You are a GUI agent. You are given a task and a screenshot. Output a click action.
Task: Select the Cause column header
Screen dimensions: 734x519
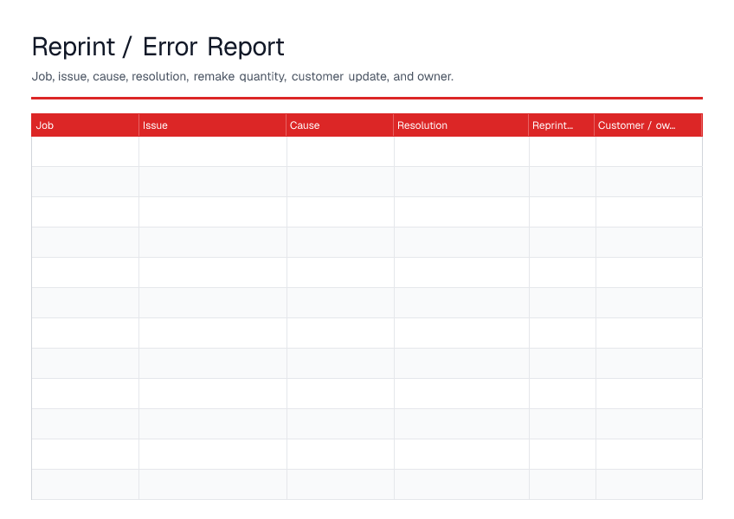click(x=340, y=125)
